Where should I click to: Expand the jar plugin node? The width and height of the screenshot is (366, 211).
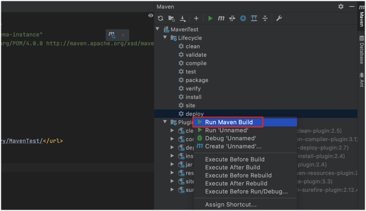point(172,164)
